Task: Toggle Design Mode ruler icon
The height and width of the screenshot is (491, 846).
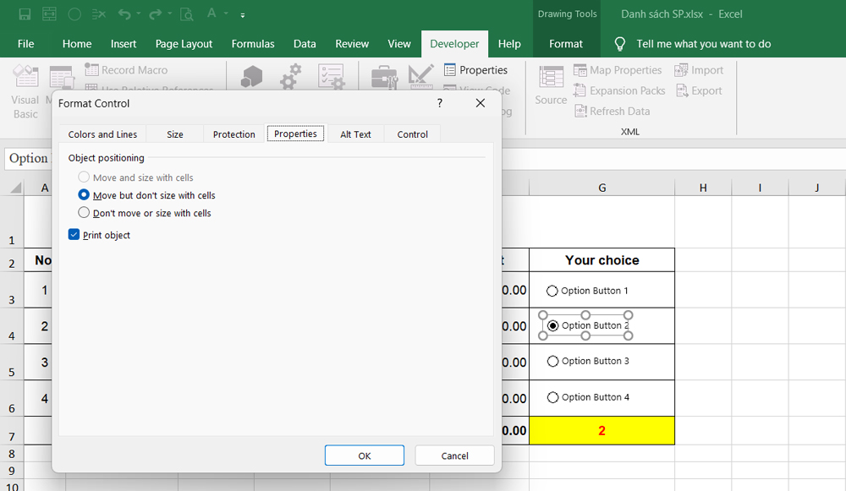Action: (420, 77)
